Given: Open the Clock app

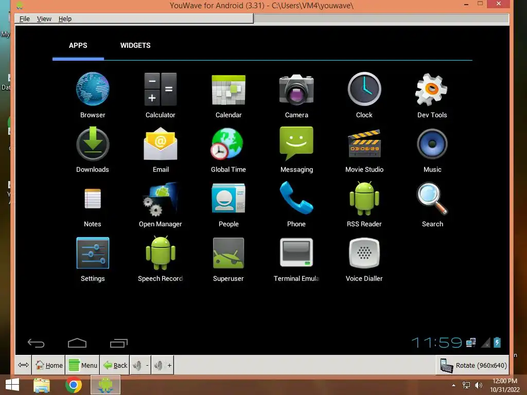Looking at the screenshot, I should [364, 95].
